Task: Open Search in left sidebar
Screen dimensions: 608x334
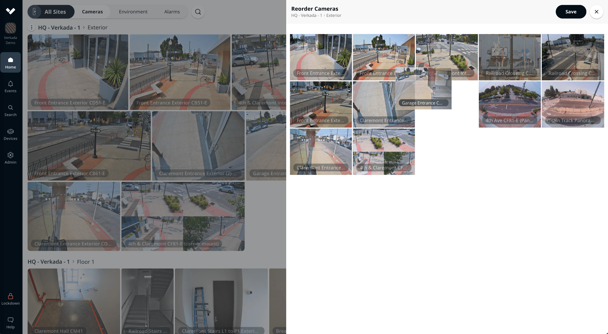Action: coord(10,110)
